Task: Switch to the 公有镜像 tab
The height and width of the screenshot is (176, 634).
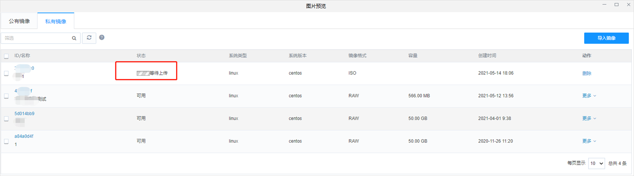Action: pos(19,21)
